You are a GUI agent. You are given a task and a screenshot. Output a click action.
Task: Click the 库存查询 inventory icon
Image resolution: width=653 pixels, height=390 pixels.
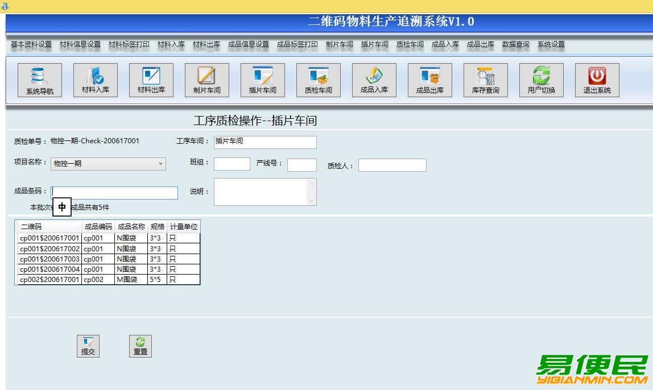click(486, 80)
